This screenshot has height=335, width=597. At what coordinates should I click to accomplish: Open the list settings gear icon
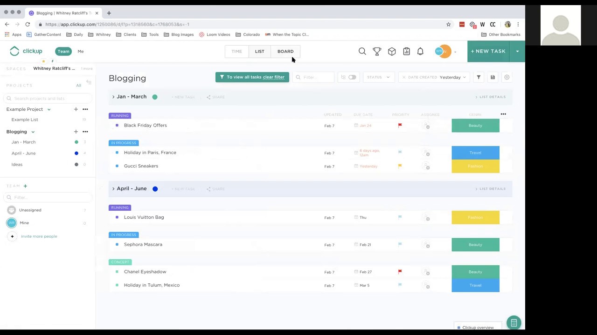point(507,77)
